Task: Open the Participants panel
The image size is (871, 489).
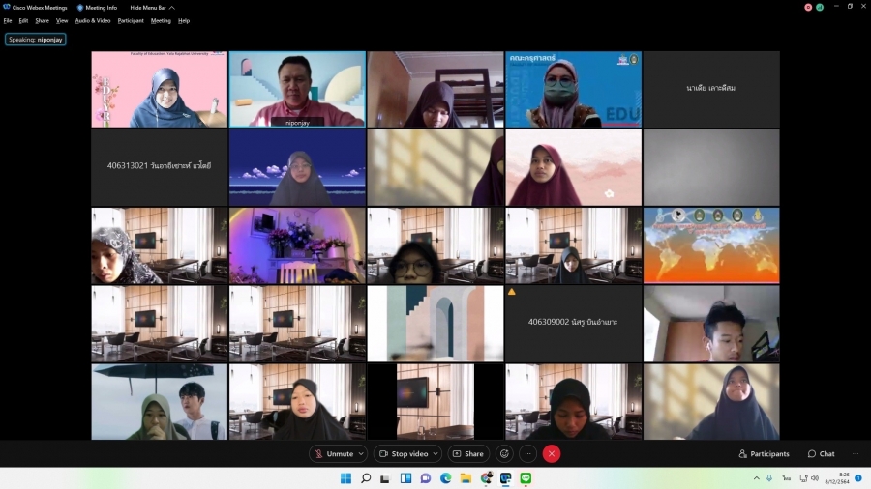Action: (764, 453)
